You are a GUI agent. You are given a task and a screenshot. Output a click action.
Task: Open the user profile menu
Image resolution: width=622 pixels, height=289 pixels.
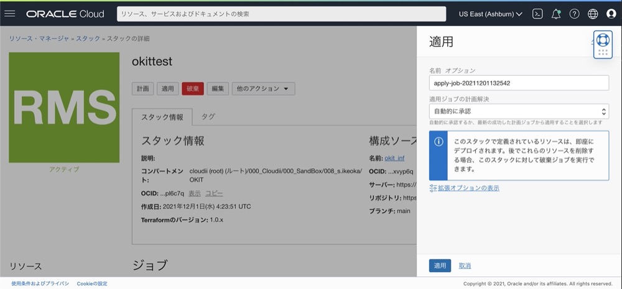pyautogui.click(x=611, y=14)
